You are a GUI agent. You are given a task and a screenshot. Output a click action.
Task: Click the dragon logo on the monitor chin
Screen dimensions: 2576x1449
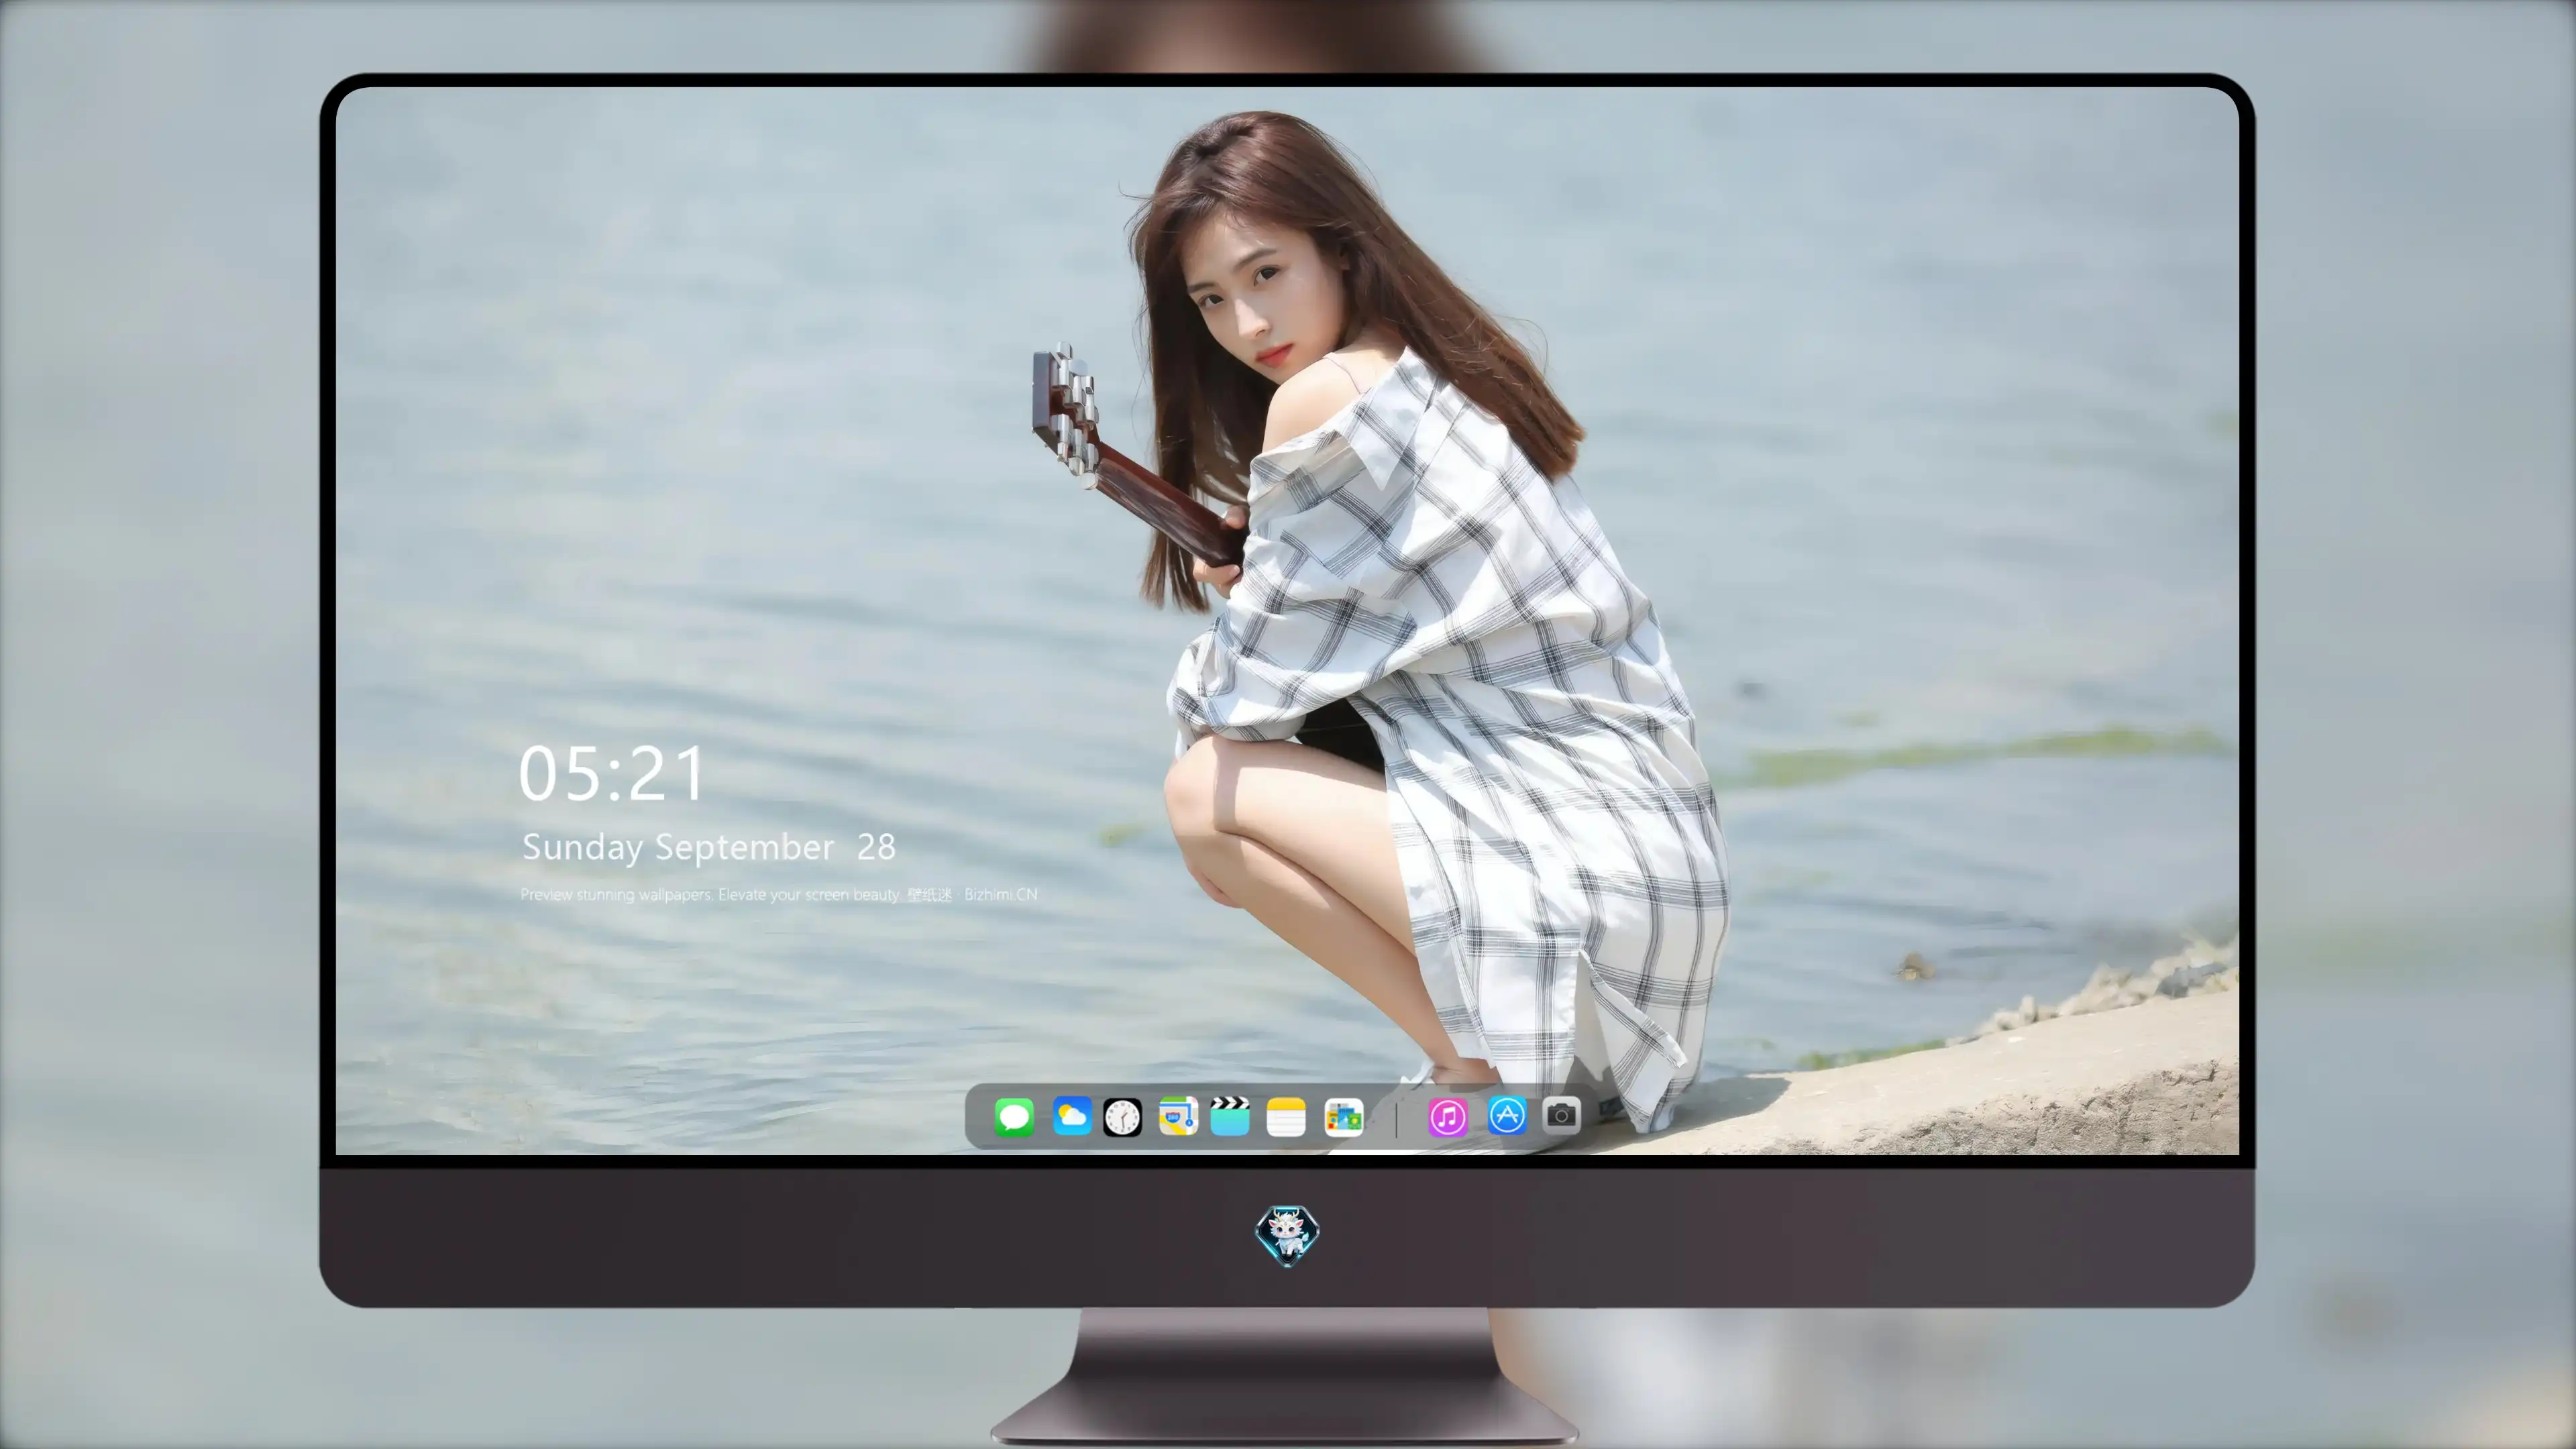pos(1287,1235)
